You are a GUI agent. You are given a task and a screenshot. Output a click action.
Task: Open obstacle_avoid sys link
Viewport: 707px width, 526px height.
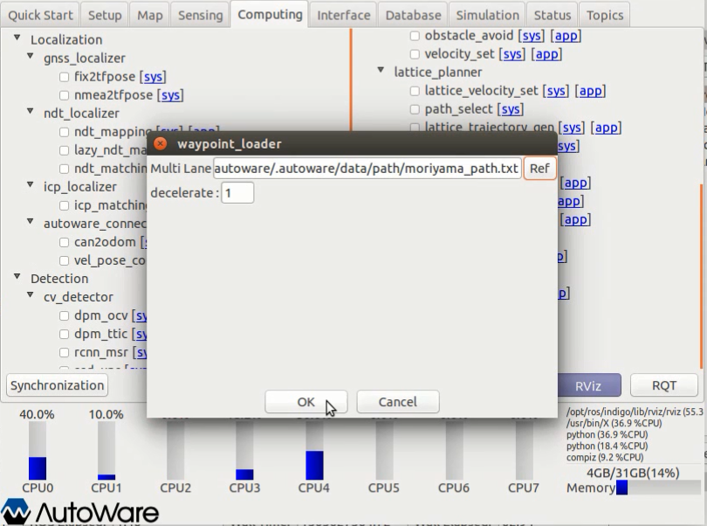[x=532, y=36]
